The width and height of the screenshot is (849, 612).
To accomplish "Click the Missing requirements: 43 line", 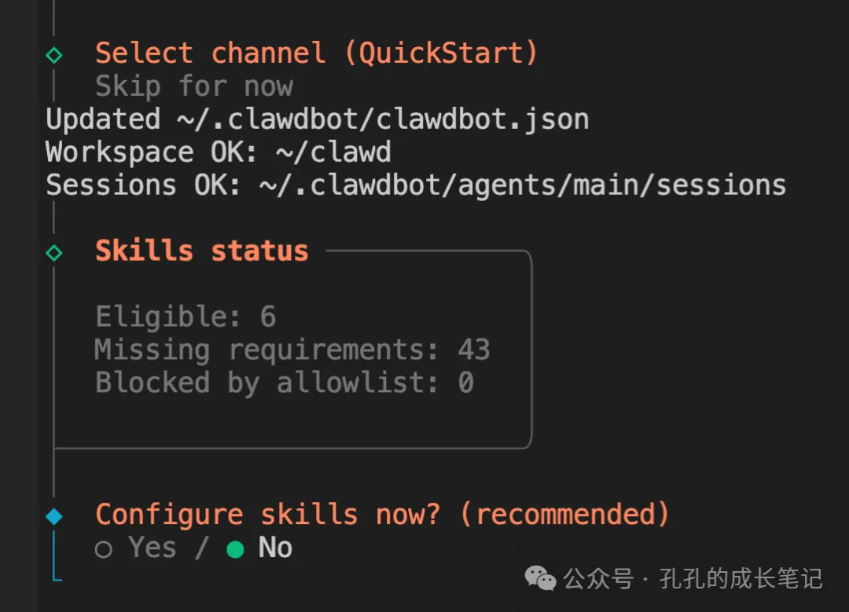I will 292,350.
